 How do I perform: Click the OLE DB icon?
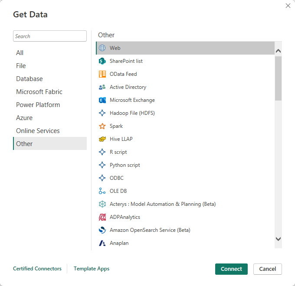pos(102,191)
